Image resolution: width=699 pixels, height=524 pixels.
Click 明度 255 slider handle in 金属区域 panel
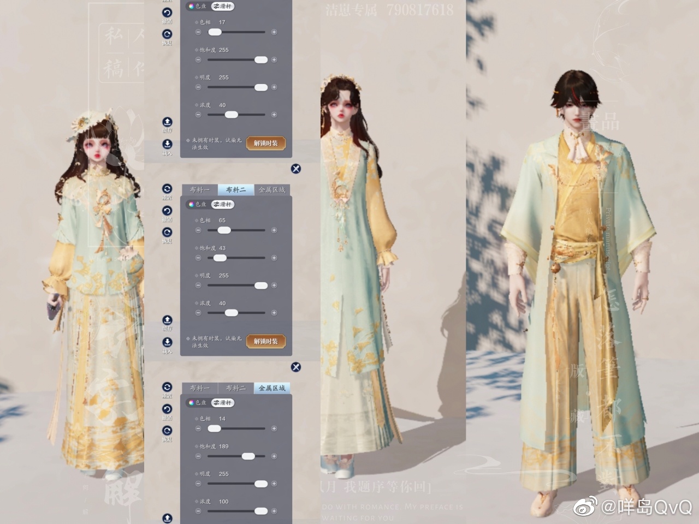coord(261,484)
